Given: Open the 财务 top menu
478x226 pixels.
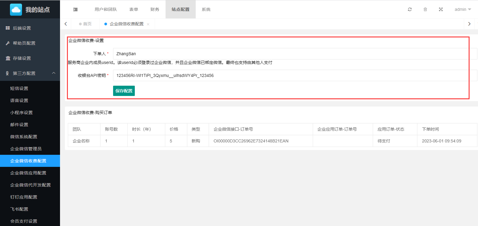Looking at the screenshot, I should [x=155, y=9].
